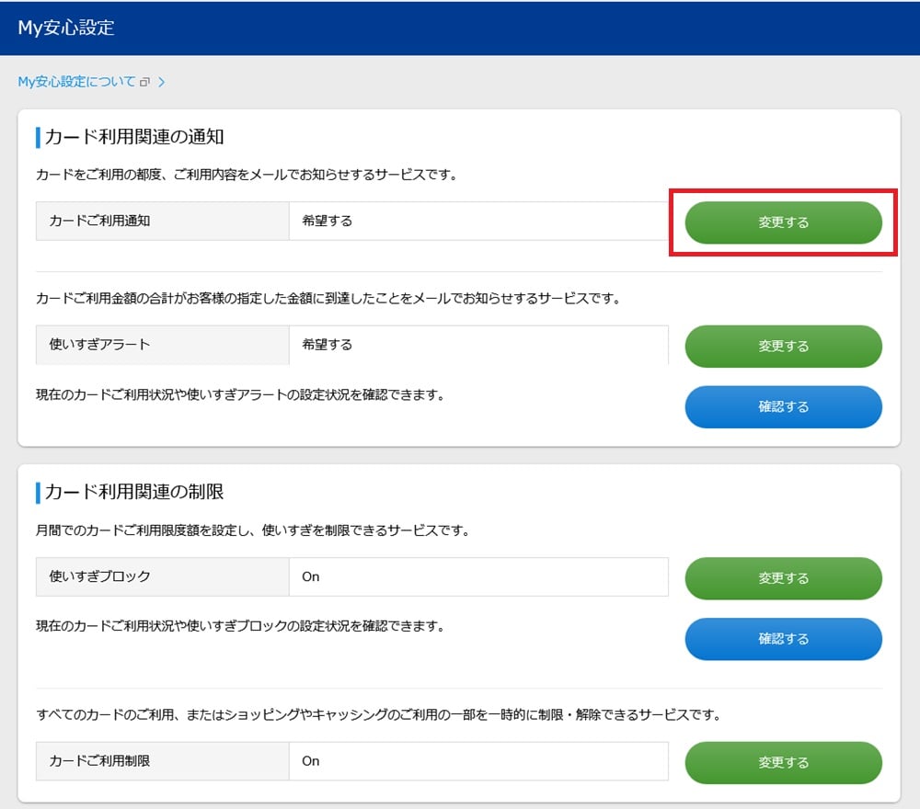Click 変更する for カードご利用通知
This screenshot has height=809, width=920.
(x=783, y=222)
